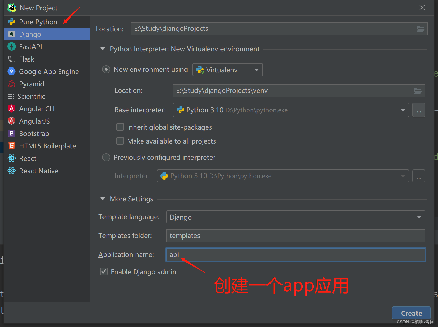Click the Pure Python snake icon
Viewport: 438px width, 327px height.
12,22
